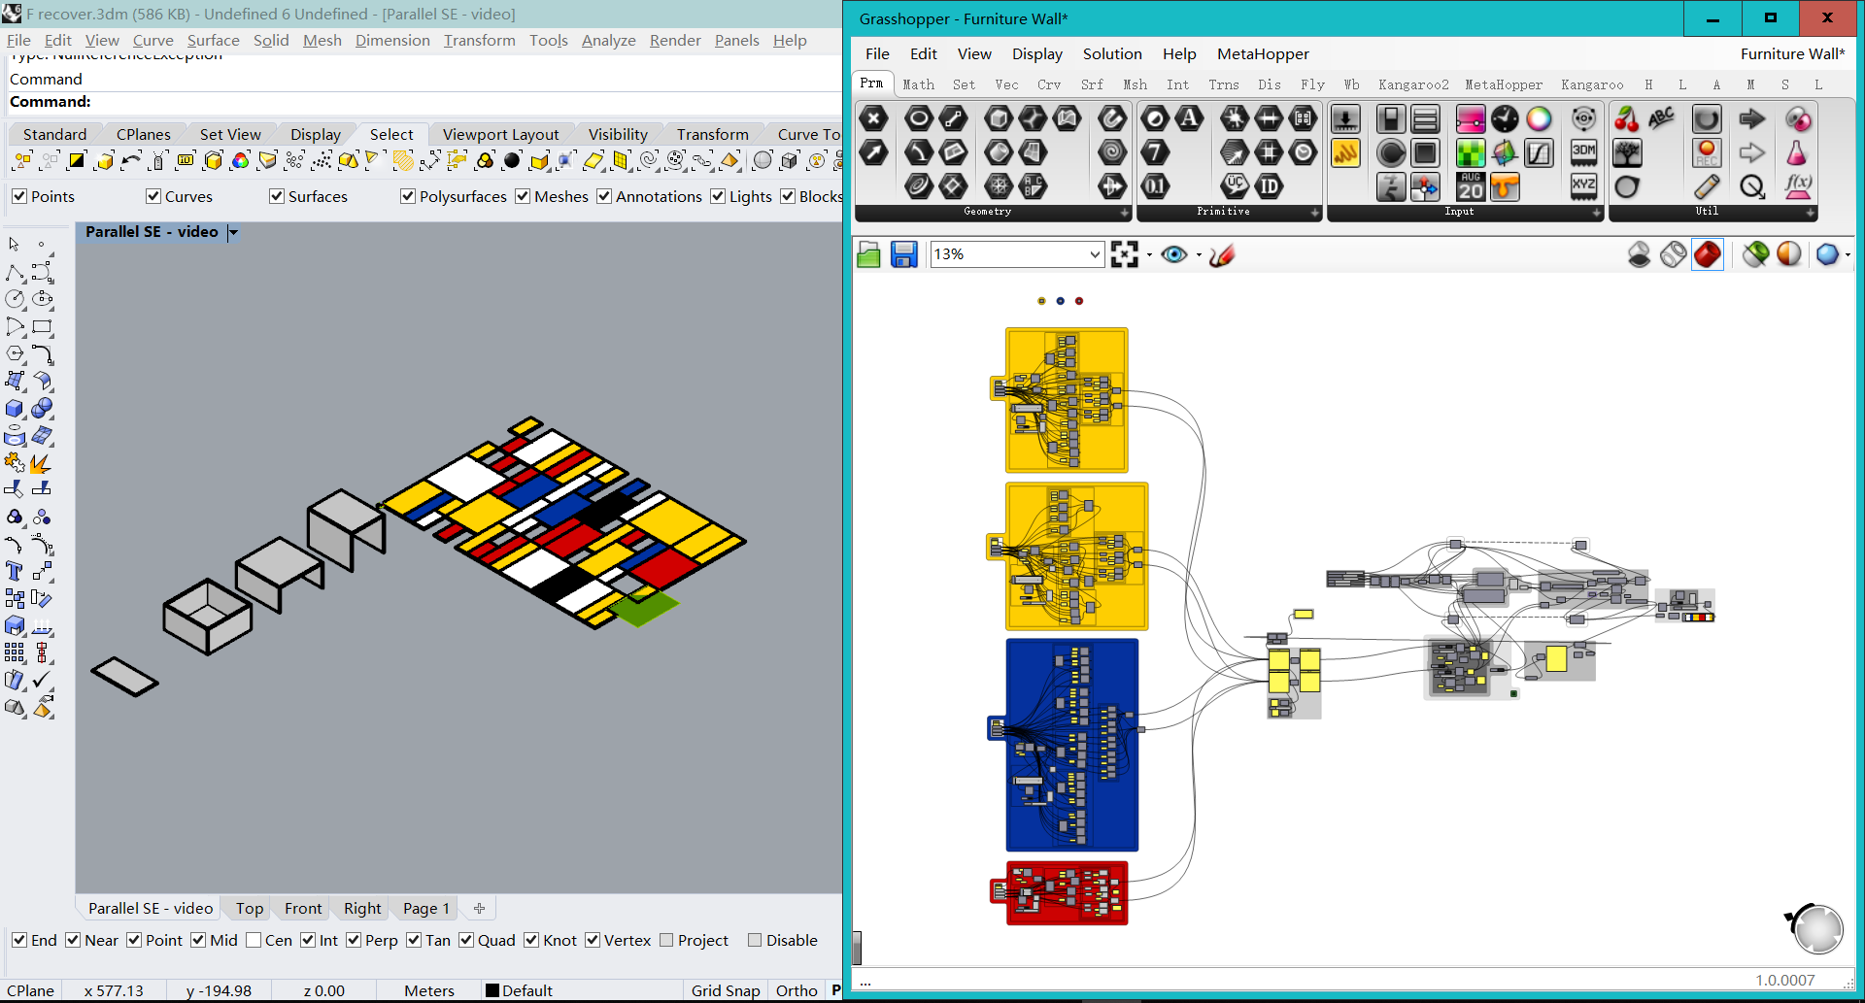Image resolution: width=1865 pixels, height=1003 pixels.
Task: Select the Clock input component icon
Action: click(1505, 118)
